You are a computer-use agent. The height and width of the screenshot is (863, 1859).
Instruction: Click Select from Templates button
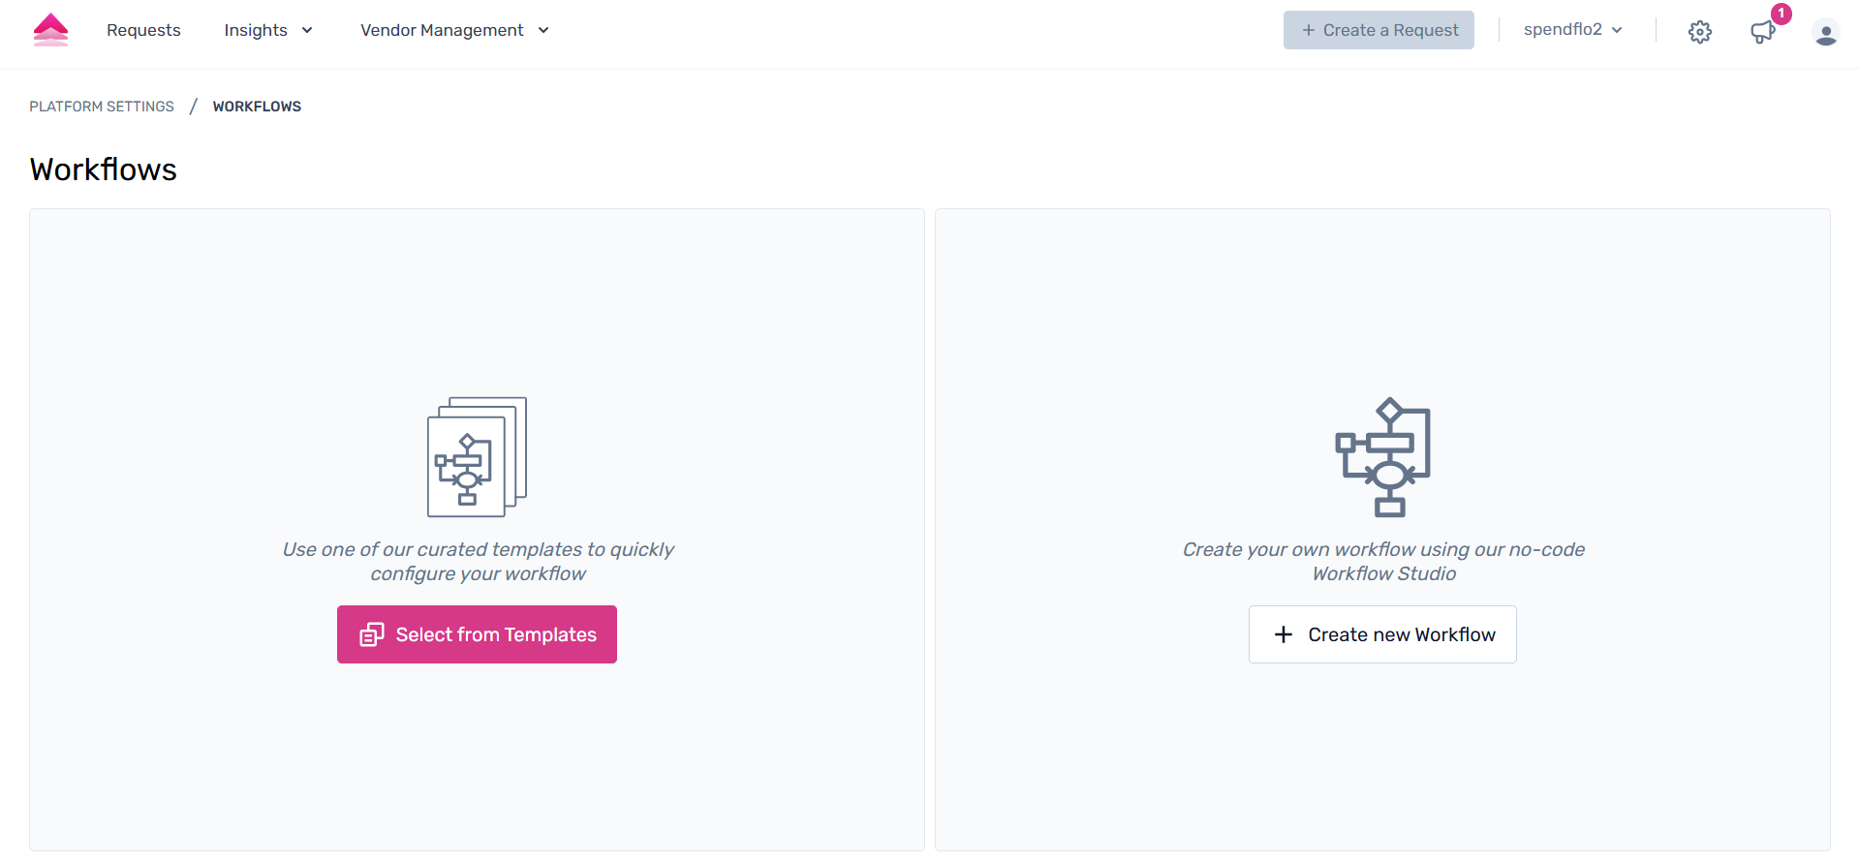(477, 634)
